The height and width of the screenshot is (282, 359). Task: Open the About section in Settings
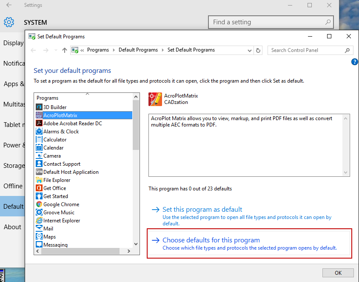13,227
